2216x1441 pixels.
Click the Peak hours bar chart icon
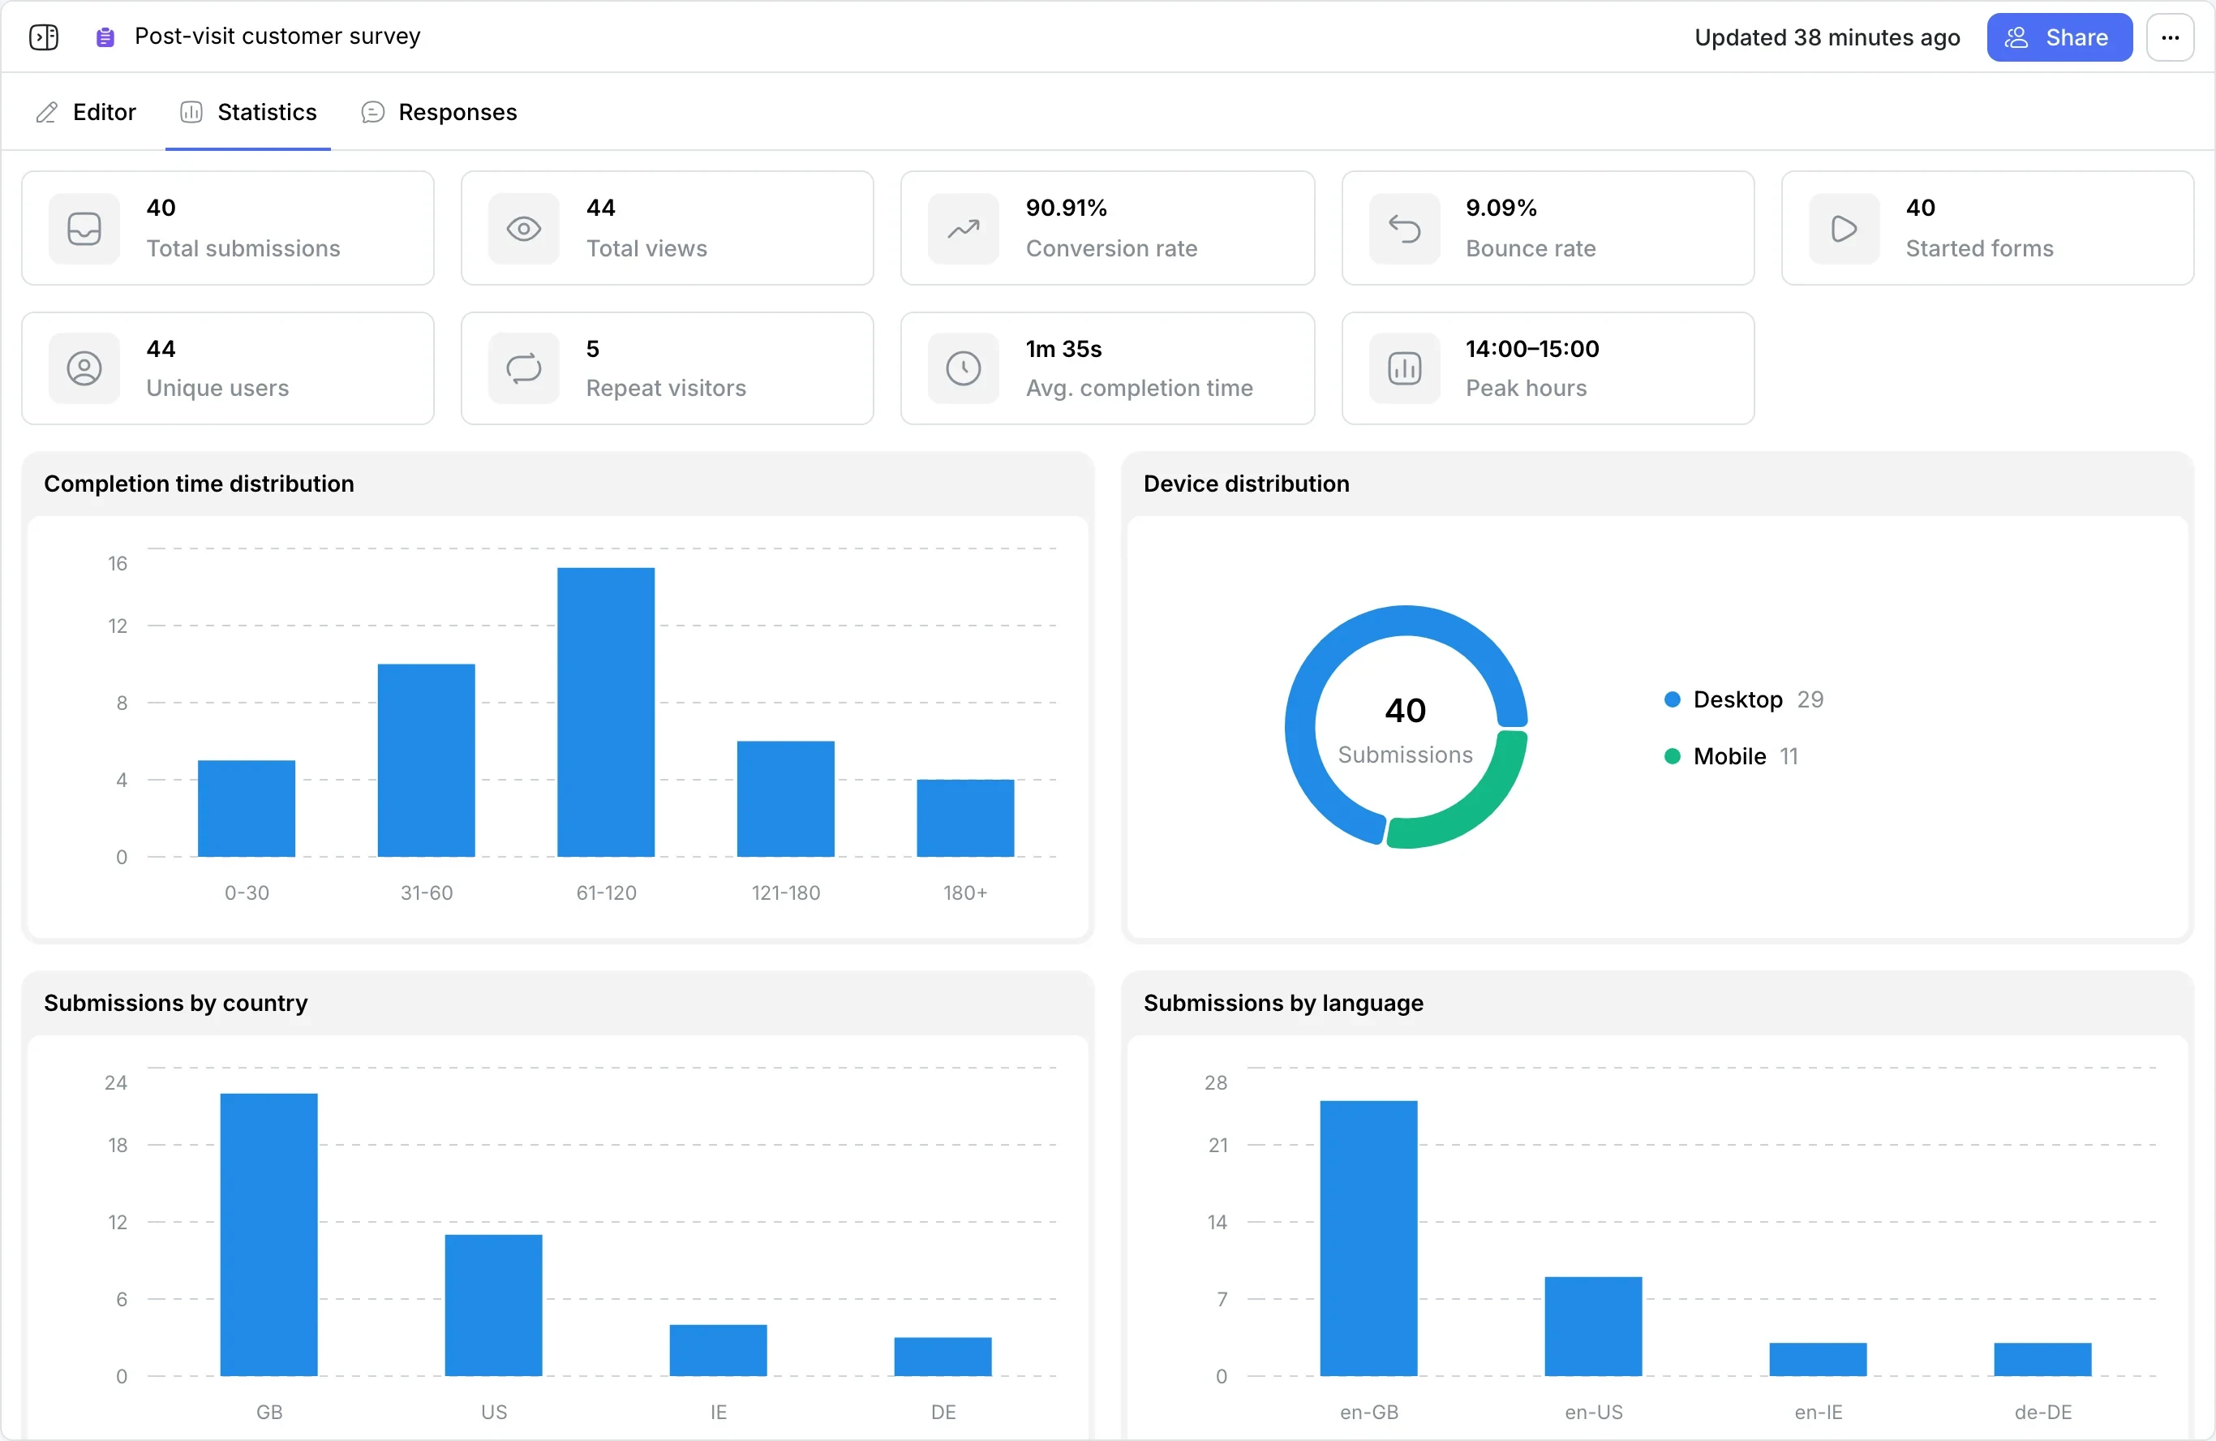click(x=1404, y=369)
